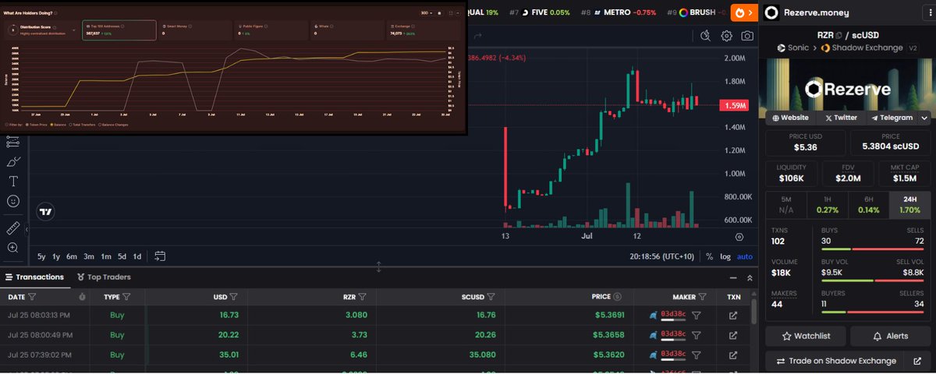936x374 pixels.
Task: Filter transactions by USD amount
Action: tap(233, 297)
